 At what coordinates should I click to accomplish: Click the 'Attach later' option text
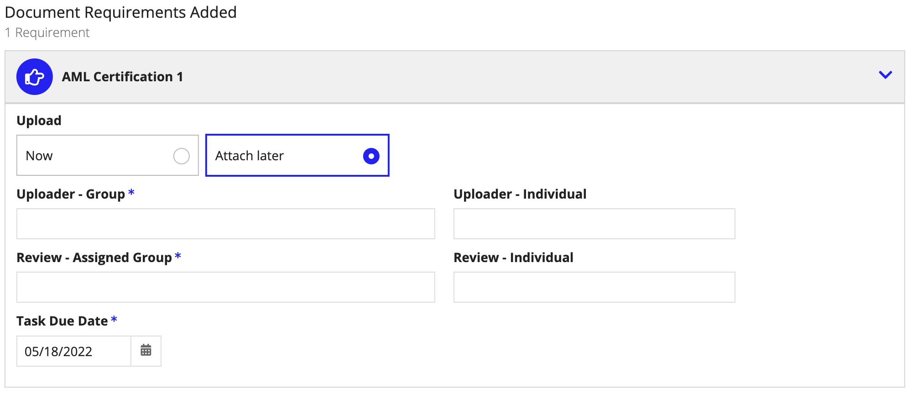click(250, 156)
